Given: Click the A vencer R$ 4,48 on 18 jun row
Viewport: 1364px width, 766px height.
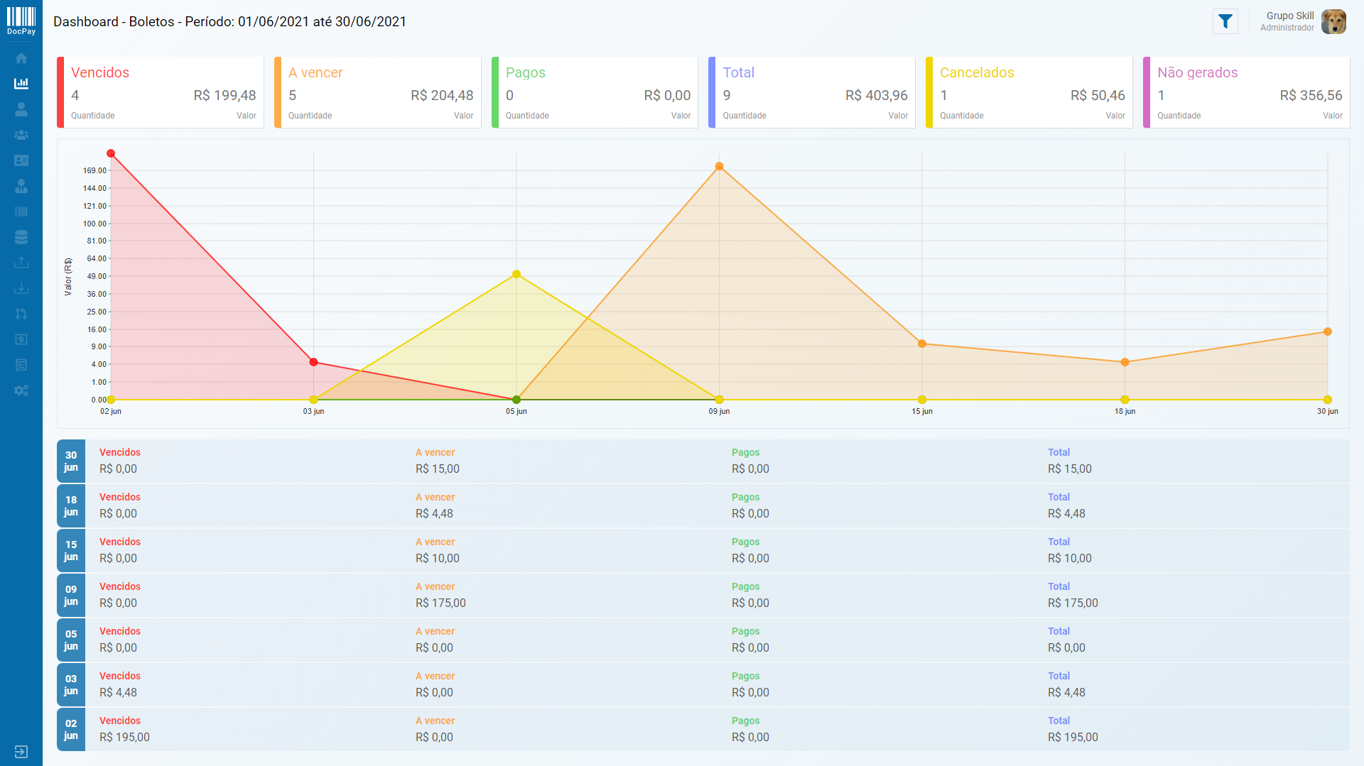Looking at the screenshot, I should pyautogui.click(x=434, y=513).
